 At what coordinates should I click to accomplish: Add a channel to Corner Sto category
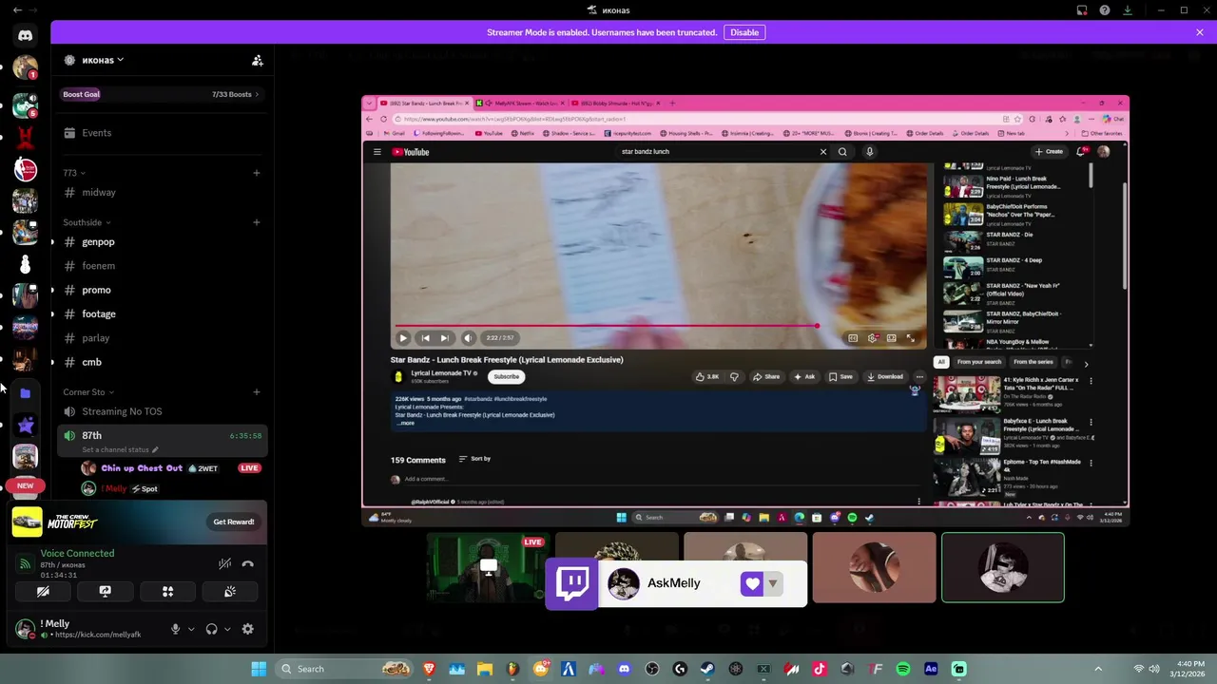257,392
